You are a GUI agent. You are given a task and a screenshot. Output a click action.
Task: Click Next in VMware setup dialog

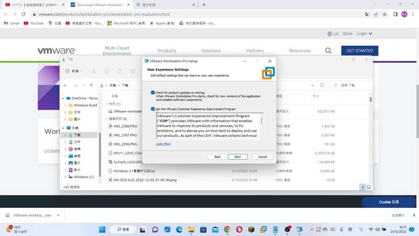click(238, 157)
